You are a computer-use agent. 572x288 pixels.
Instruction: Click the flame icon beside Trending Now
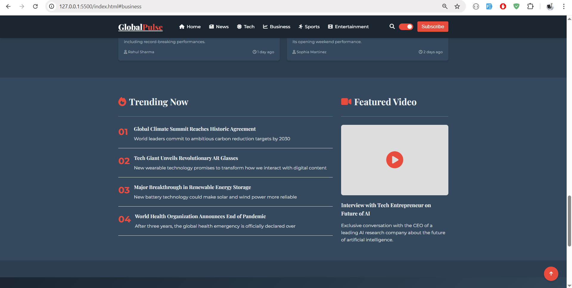pyautogui.click(x=122, y=102)
